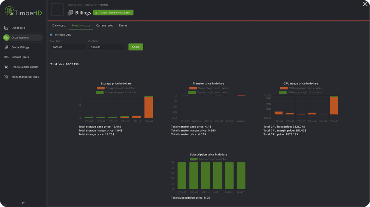Click the 2023-10 subscription bar
The image size is (370, 207).
click(x=205, y=176)
